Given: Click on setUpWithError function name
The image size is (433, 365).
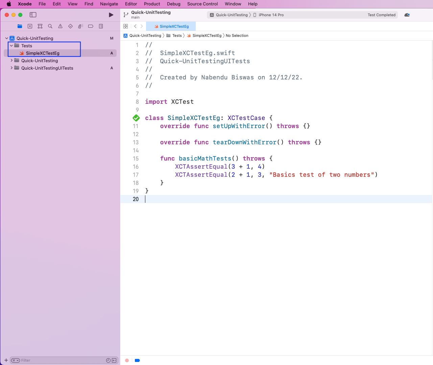Looking at the screenshot, I should 239,126.
